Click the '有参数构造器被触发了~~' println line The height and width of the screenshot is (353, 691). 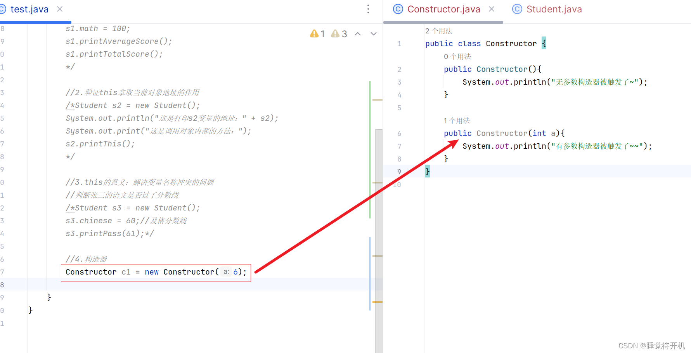(557, 146)
